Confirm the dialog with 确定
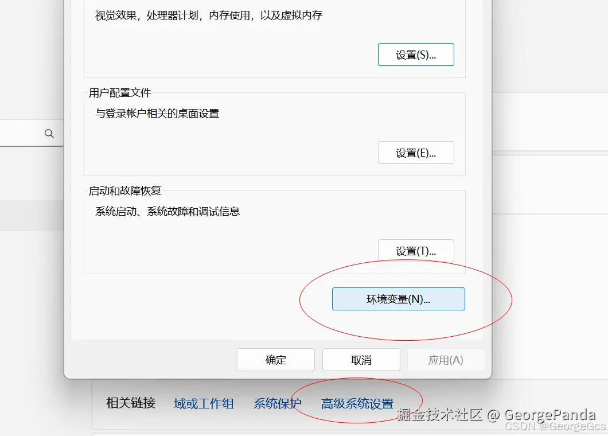 click(x=276, y=360)
